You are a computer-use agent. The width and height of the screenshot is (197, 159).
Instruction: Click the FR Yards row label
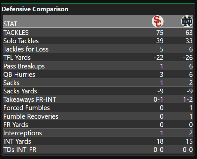(16, 124)
